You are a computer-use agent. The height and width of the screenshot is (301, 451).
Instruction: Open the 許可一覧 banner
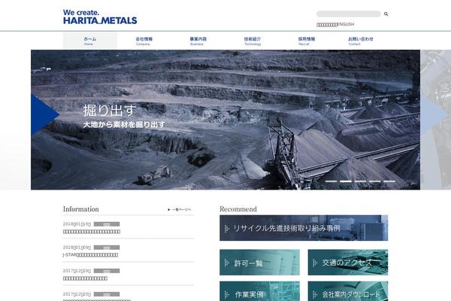[260, 263]
